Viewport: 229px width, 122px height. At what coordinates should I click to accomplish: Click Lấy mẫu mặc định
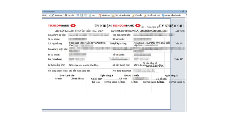(x=152, y=15)
